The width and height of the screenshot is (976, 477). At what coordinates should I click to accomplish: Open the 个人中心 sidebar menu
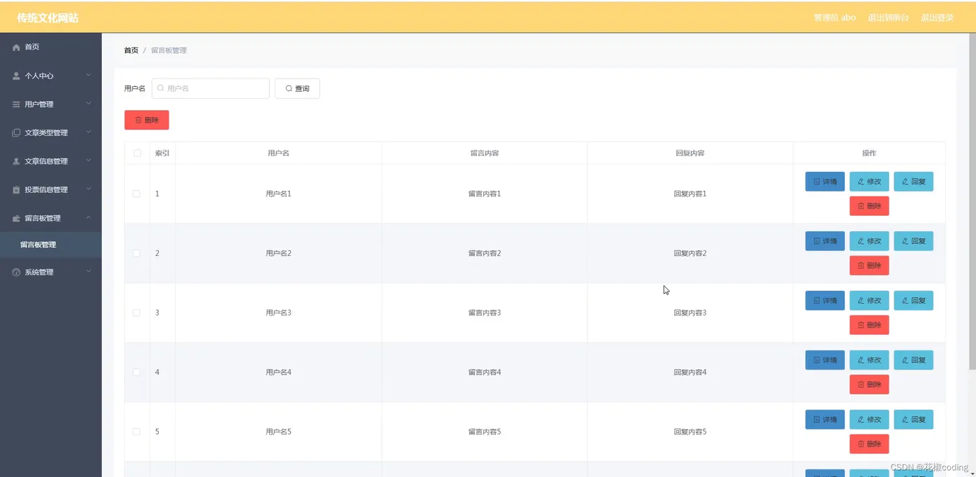[x=50, y=76]
